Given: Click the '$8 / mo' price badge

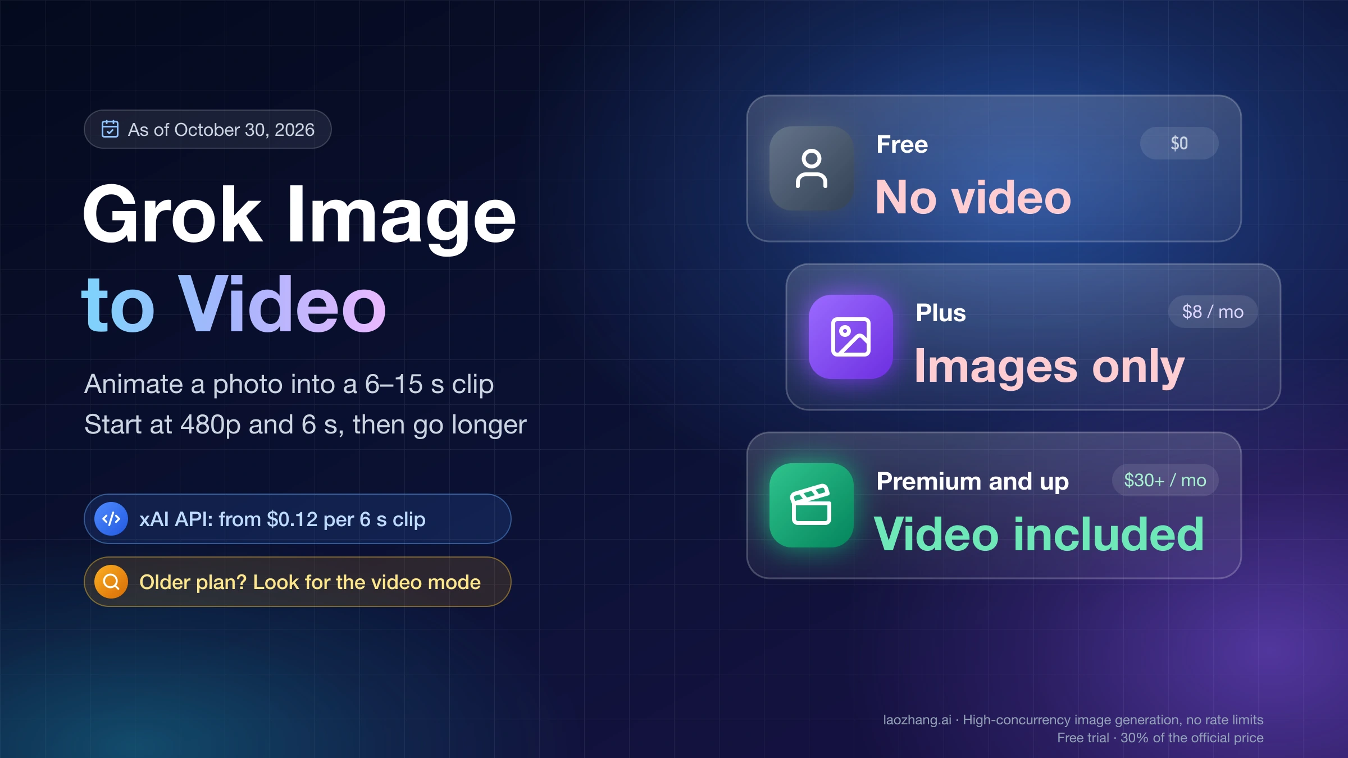Looking at the screenshot, I should [x=1213, y=312].
